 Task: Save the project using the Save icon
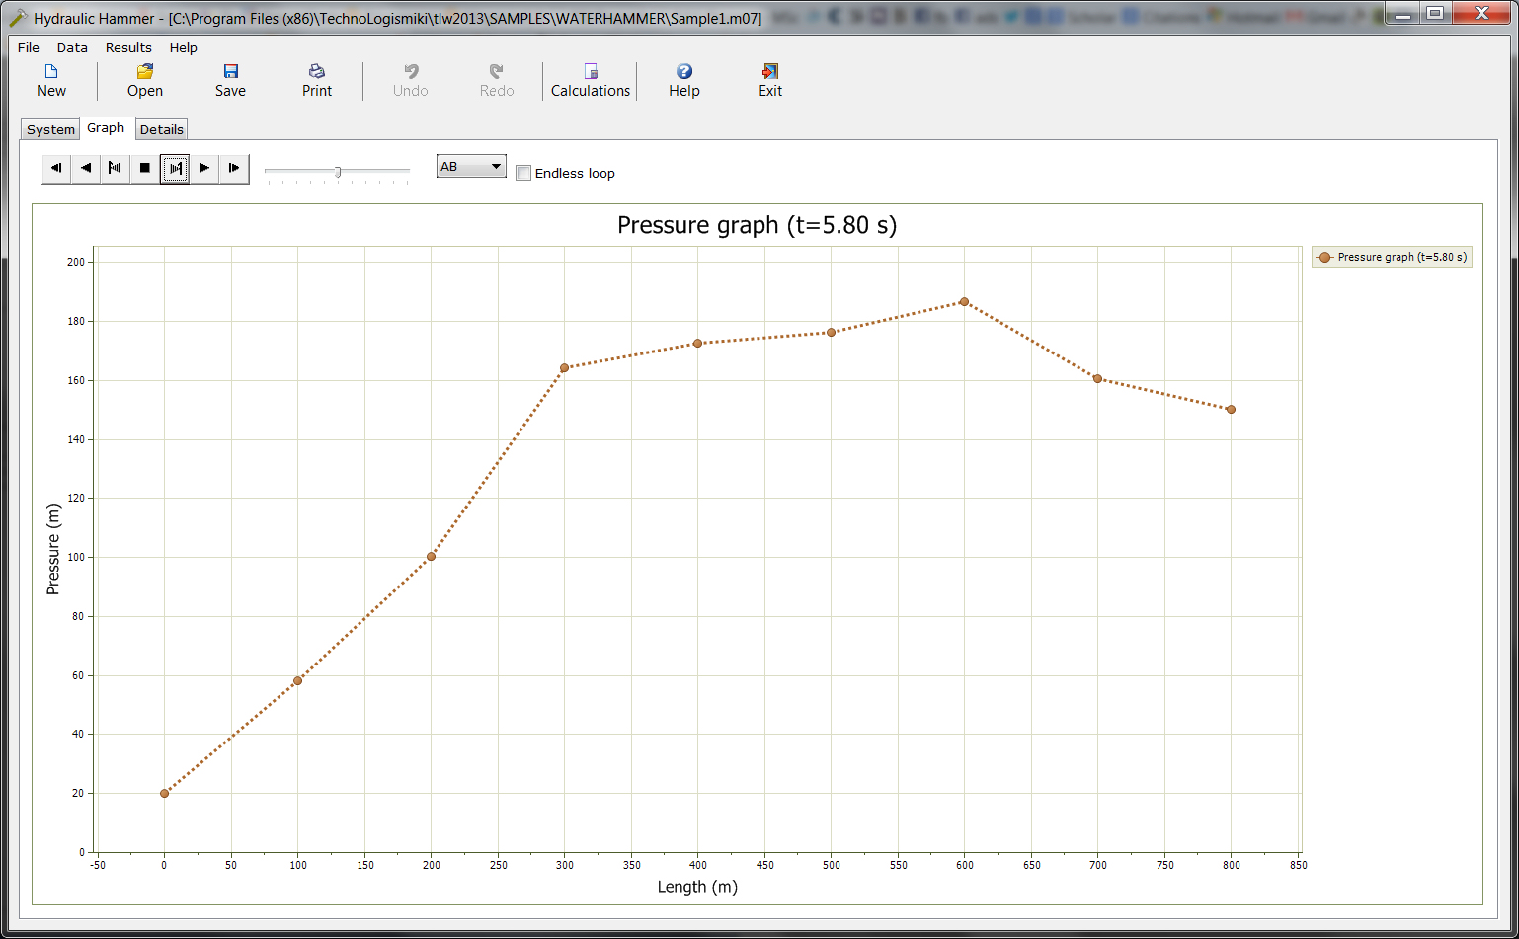pos(230,80)
